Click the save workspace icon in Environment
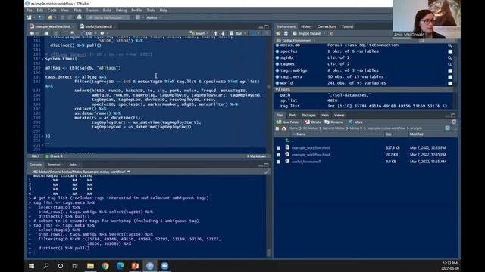 [x=286, y=33]
